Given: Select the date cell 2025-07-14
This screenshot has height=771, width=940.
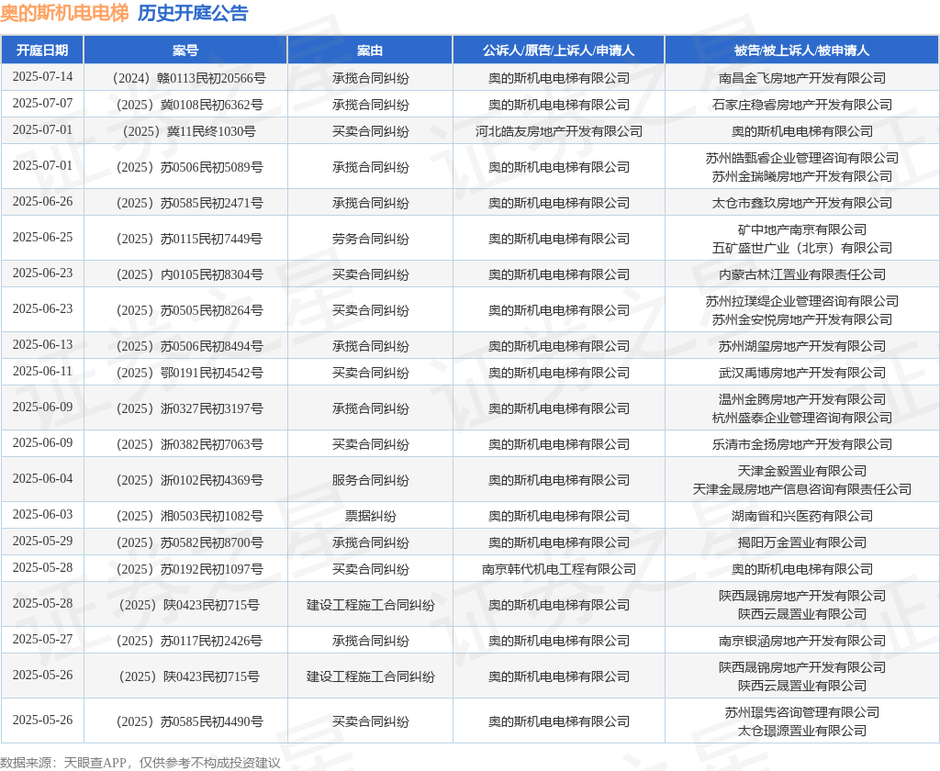Looking at the screenshot, I should click(x=42, y=77).
